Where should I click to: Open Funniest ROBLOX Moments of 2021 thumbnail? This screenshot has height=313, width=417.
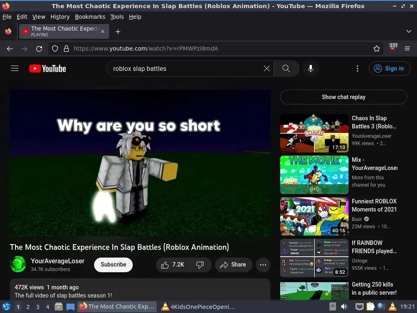[x=314, y=216]
